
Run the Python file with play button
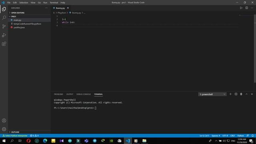click(241, 8)
